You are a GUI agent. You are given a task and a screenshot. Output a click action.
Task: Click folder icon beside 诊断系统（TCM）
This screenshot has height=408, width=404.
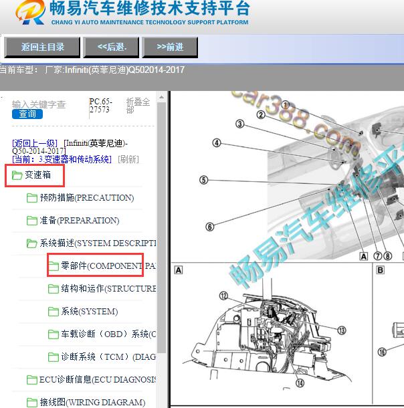(54, 357)
